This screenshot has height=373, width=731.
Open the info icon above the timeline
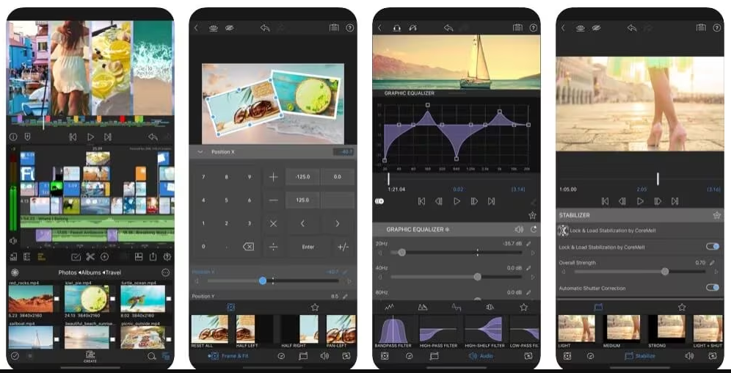click(13, 137)
